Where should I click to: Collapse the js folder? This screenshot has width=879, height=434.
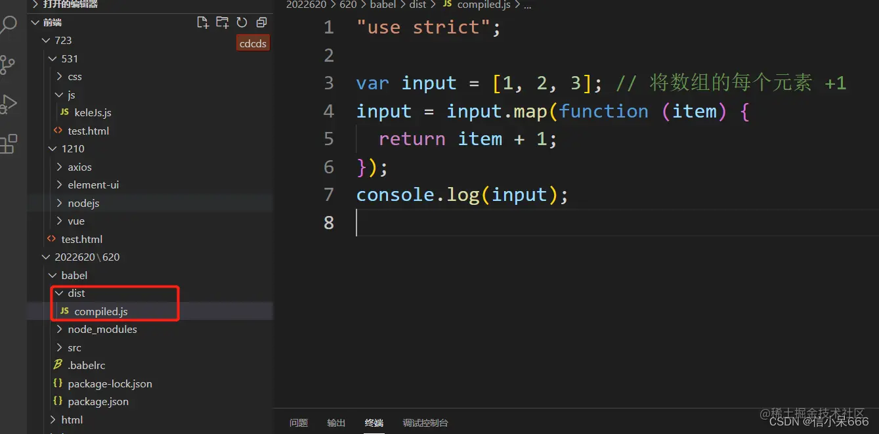tap(71, 95)
